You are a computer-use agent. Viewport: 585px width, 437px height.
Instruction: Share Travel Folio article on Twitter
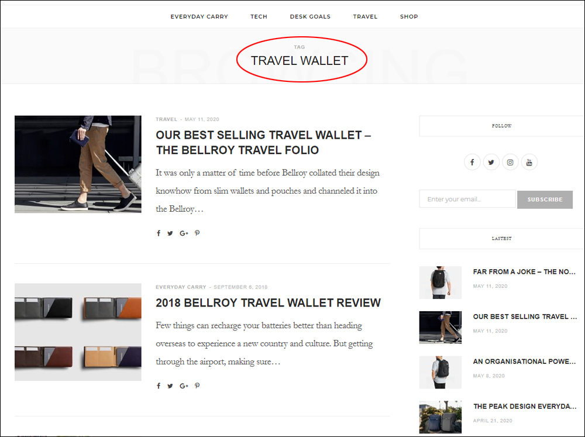point(170,233)
